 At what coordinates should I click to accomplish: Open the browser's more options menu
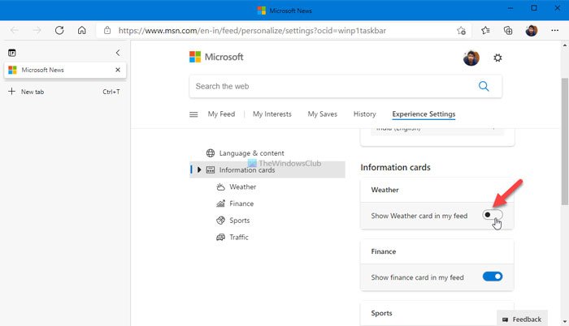[x=553, y=31]
